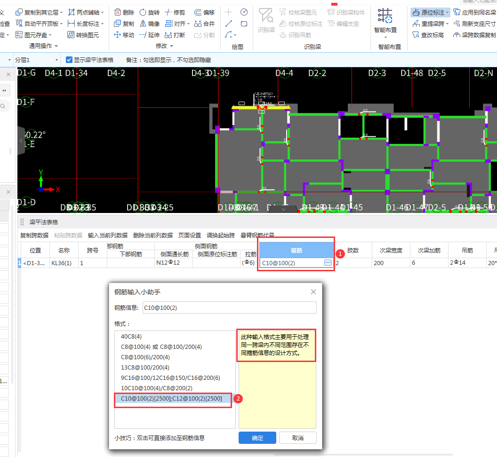497x457 pixels.
Task: Open 分层1 layer dropdown
Action: coord(36,60)
